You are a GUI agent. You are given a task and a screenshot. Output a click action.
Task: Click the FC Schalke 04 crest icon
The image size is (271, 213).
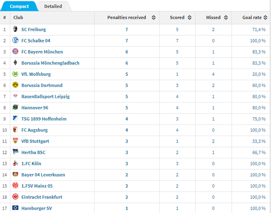click(x=15, y=40)
